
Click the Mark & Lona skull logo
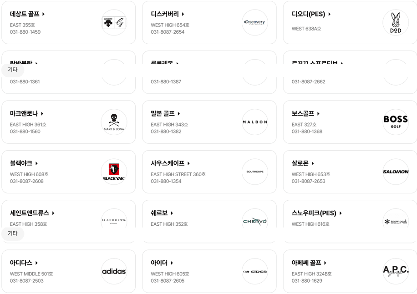114,122
